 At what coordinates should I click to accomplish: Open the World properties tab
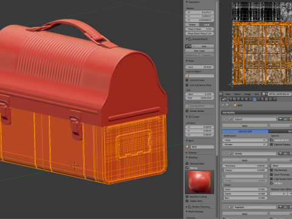click(243, 99)
